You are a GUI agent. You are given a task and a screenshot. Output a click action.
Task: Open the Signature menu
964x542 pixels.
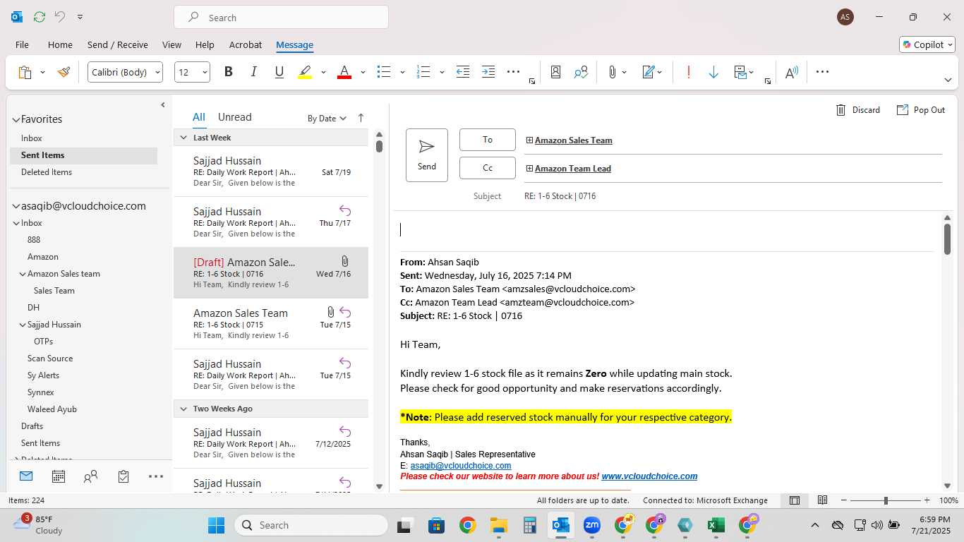coord(652,72)
